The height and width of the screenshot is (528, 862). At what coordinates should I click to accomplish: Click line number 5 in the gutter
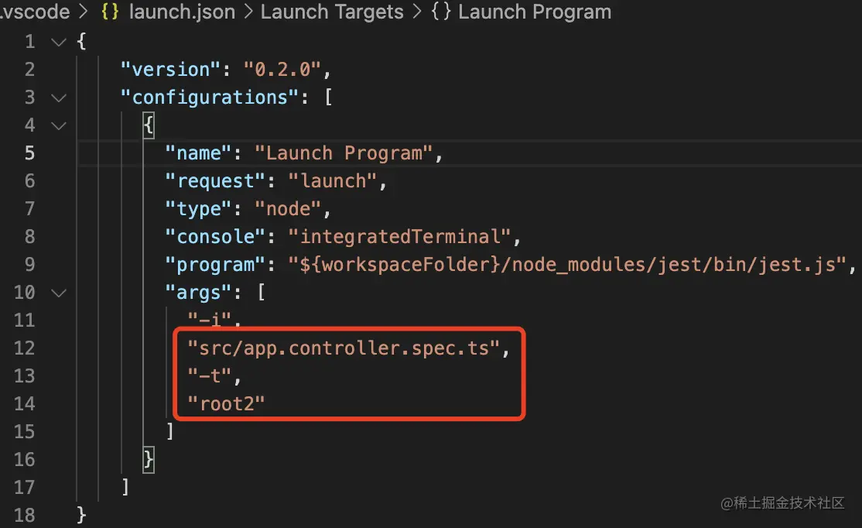[x=29, y=153]
